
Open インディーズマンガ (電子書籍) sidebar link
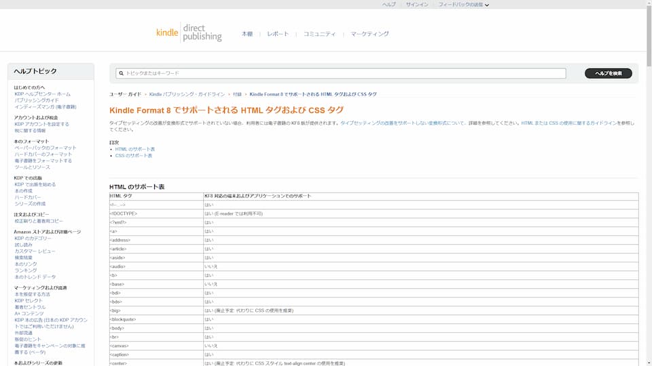click(x=46, y=107)
